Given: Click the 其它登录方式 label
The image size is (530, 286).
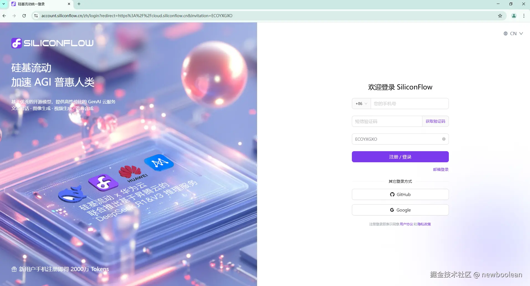Looking at the screenshot, I should pos(400,181).
